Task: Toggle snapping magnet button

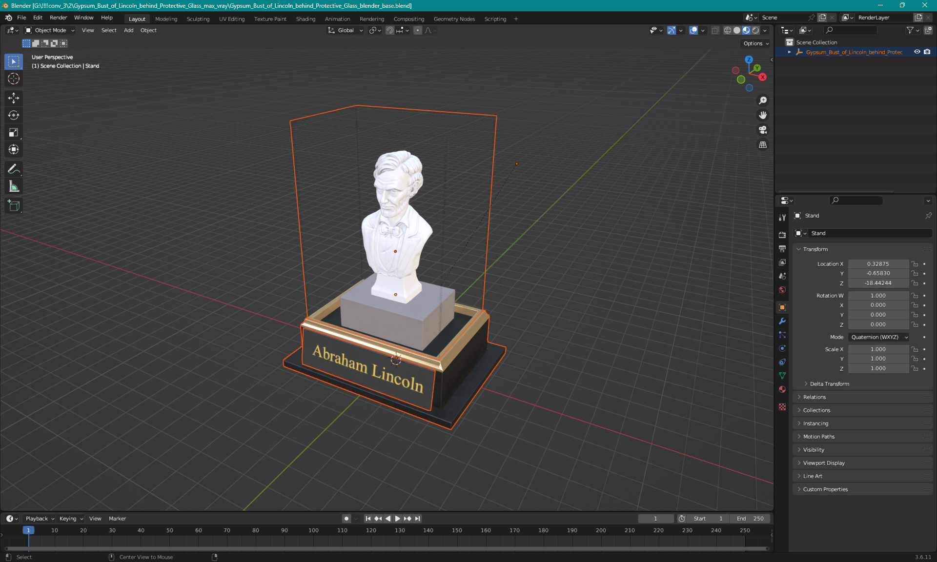Action: (389, 30)
